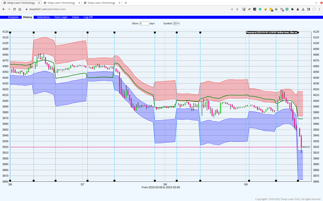The image size is (323, 201).
Task: Switch to the second Deep Learn Technology tab
Action: tap(61, 3)
